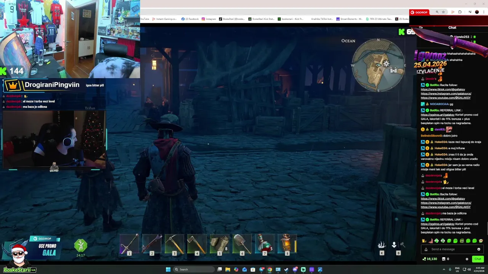
Task: Select the axe in hotbar slot 4
Action: click(x=197, y=244)
